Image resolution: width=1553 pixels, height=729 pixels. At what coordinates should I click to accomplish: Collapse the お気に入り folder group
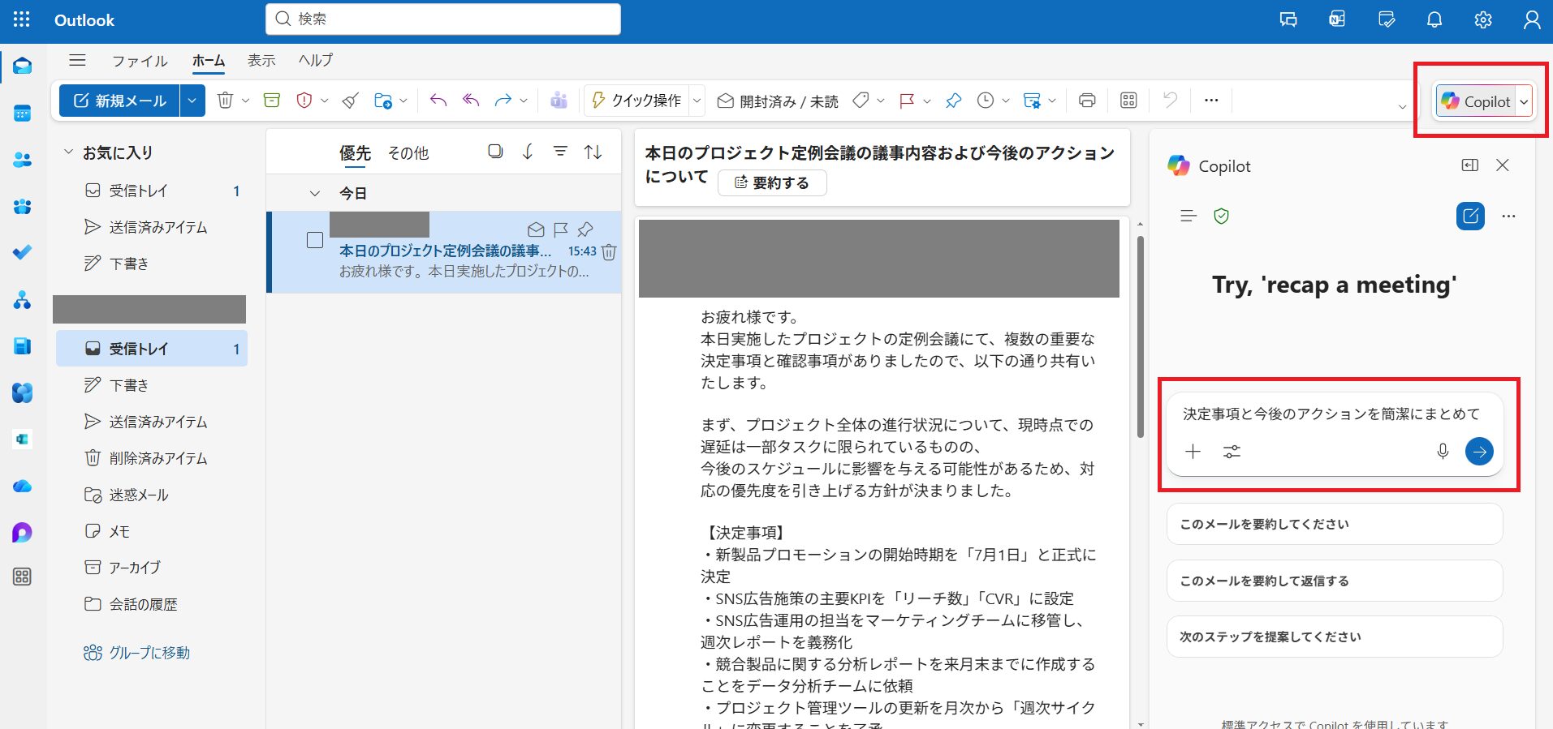pyautogui.click(x=69, y=152)
